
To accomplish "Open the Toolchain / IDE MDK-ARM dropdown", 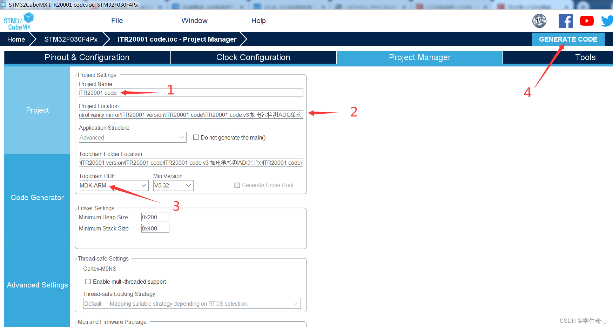I will pyautogui.click(x=114, y=185).
